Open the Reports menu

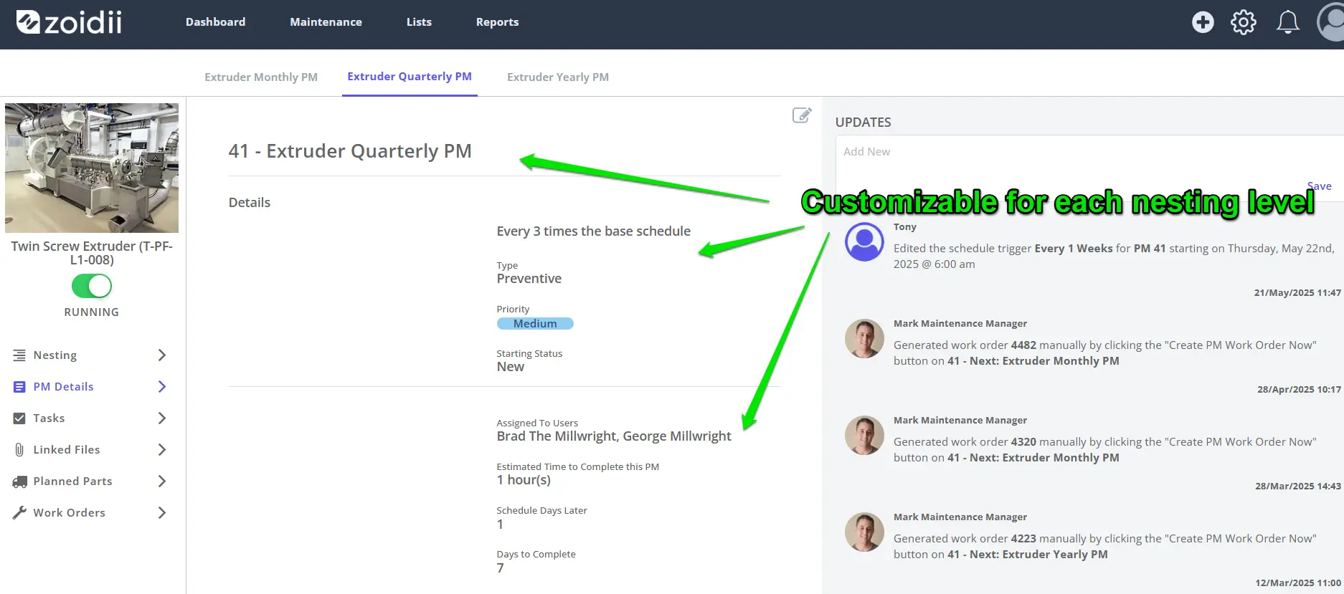click(497, 22)
